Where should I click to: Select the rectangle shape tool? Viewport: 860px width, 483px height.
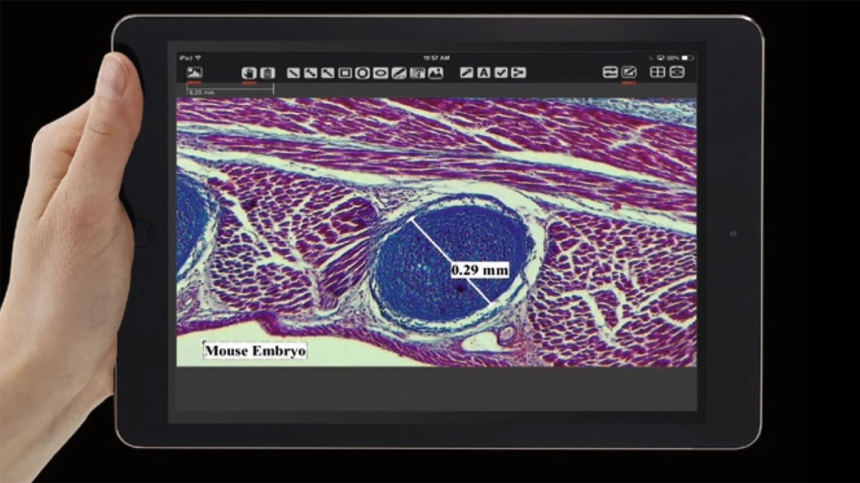[345, 72]
